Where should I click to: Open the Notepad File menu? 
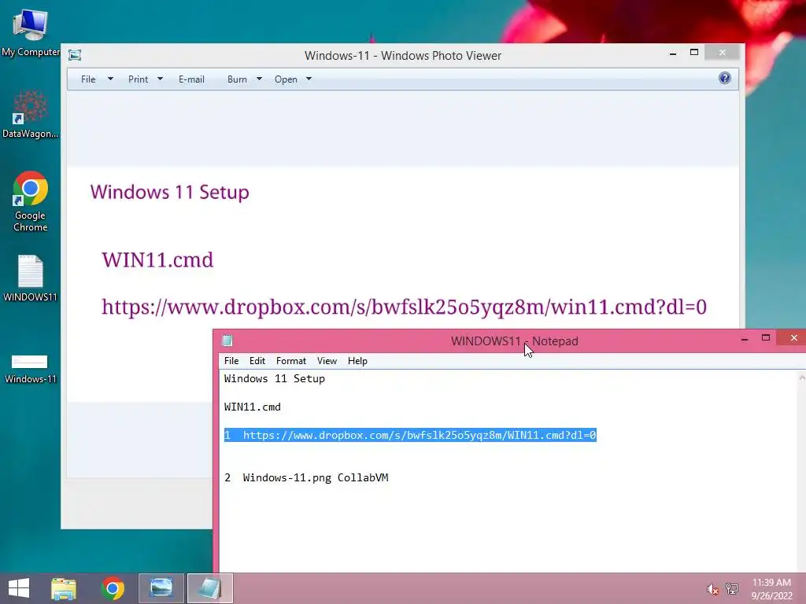point(231,360)
